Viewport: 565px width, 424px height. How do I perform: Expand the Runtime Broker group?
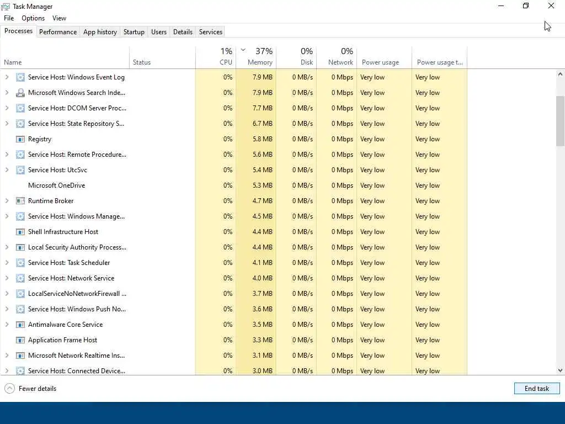7,201
